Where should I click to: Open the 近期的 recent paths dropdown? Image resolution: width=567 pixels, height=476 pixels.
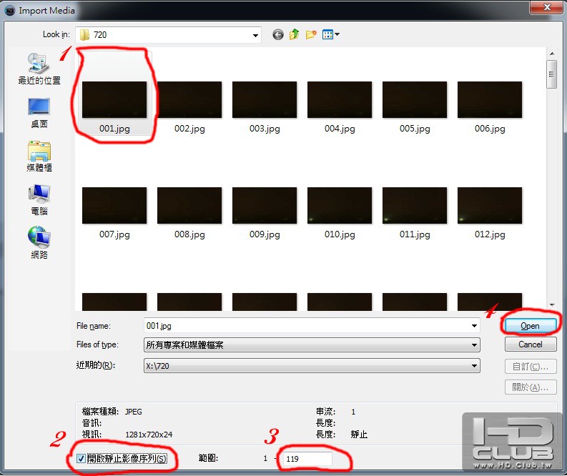[312, 366]
